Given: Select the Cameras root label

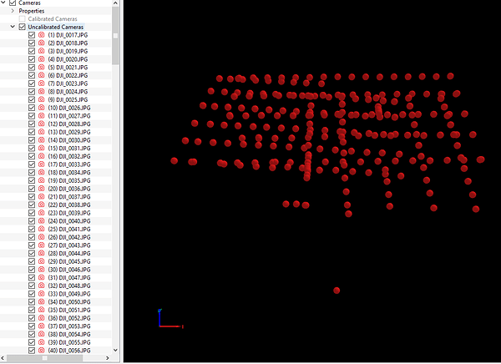Looking at the screenshot, I should pyautogui.click(x=29, y=3).
